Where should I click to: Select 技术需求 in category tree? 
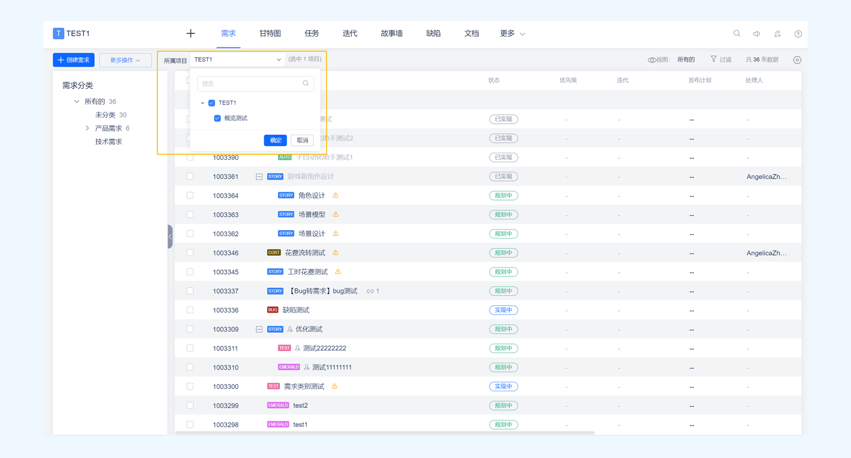click(109, 142)
